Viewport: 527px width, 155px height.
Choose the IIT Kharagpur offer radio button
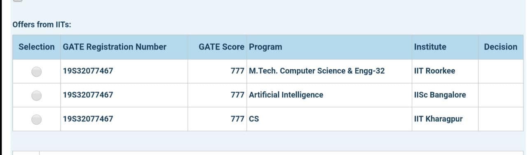37,119
